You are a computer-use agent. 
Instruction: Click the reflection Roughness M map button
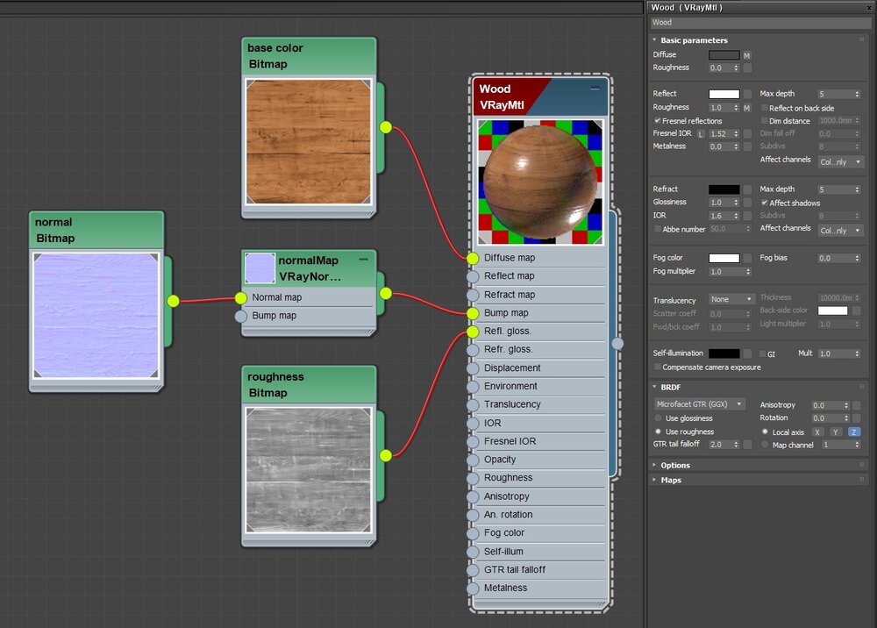(x=747, y=108)
